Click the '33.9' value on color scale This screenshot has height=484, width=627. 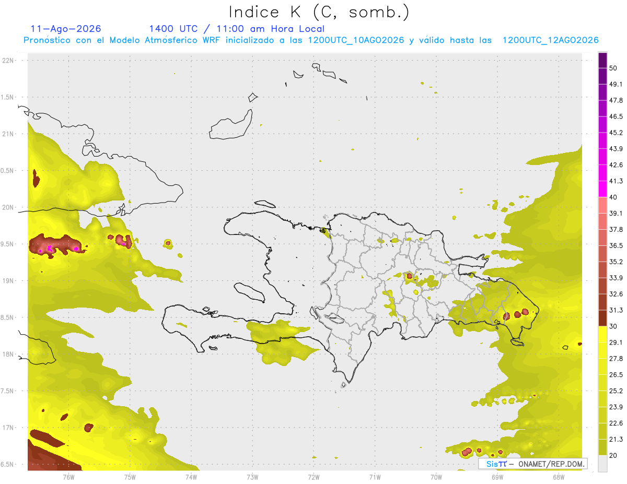616,278
